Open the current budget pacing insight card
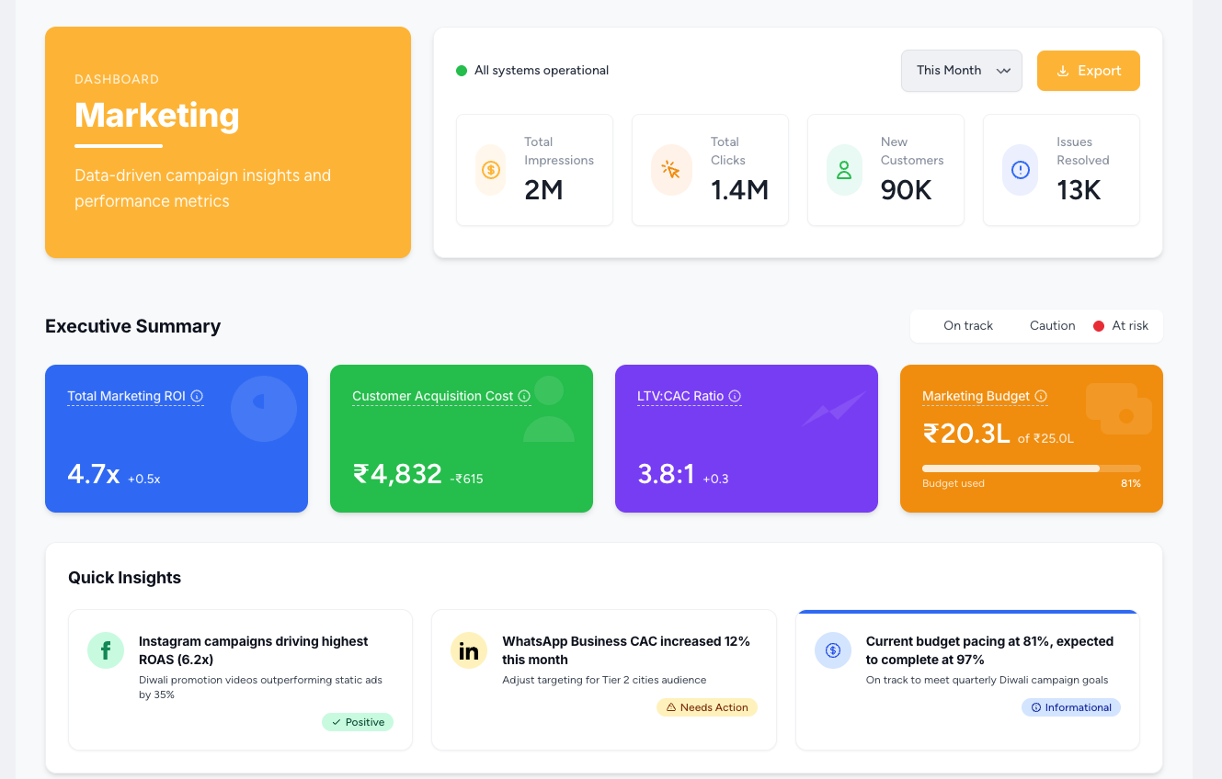This screenshot has width=1222, height=779. 966,680
